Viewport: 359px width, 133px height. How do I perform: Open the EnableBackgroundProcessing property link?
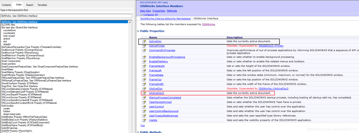[x=167, y=57]
